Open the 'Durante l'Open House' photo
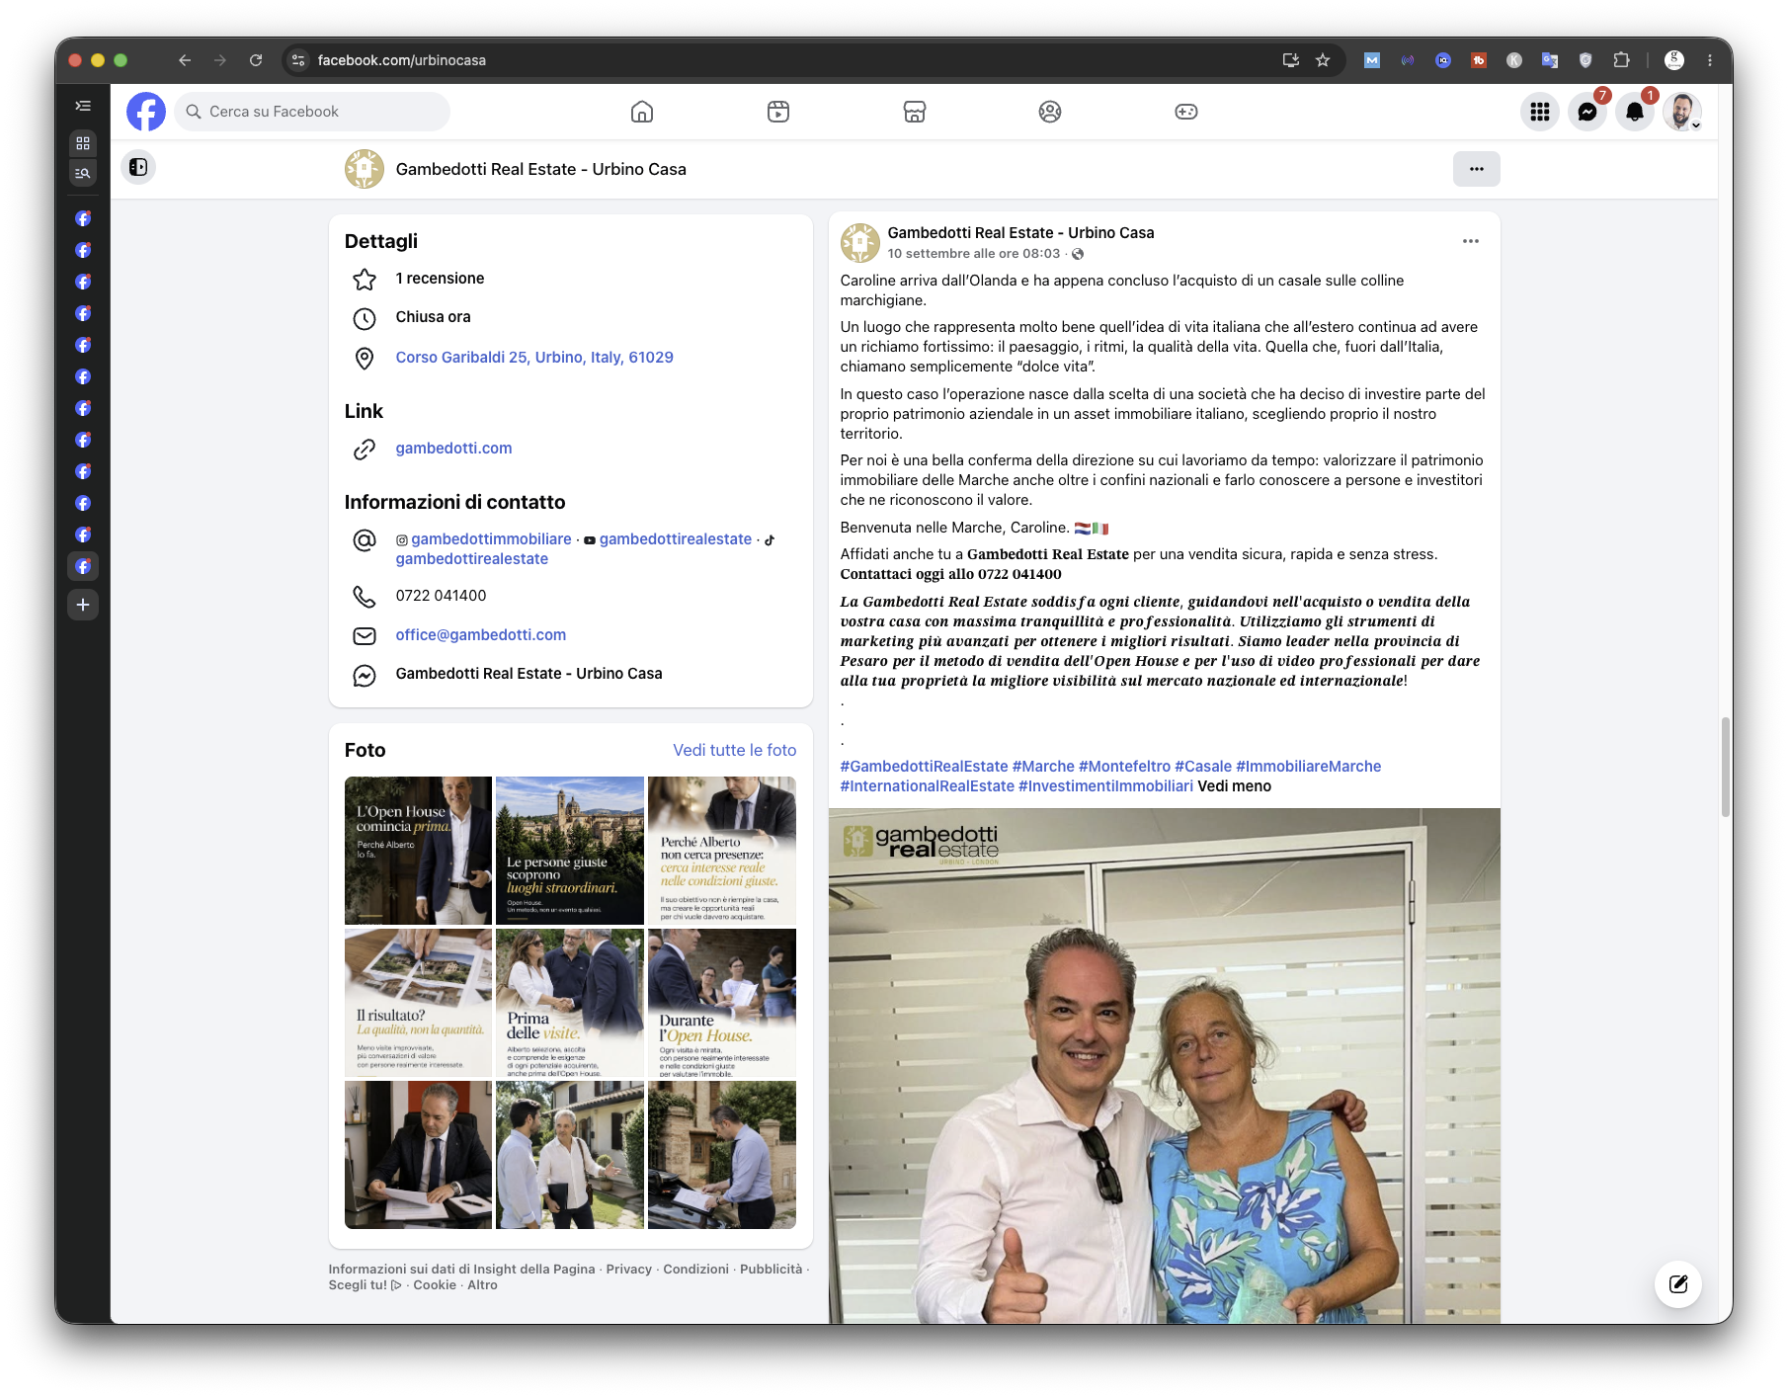This screenshot has width=1788, height=1397. 722,1002
